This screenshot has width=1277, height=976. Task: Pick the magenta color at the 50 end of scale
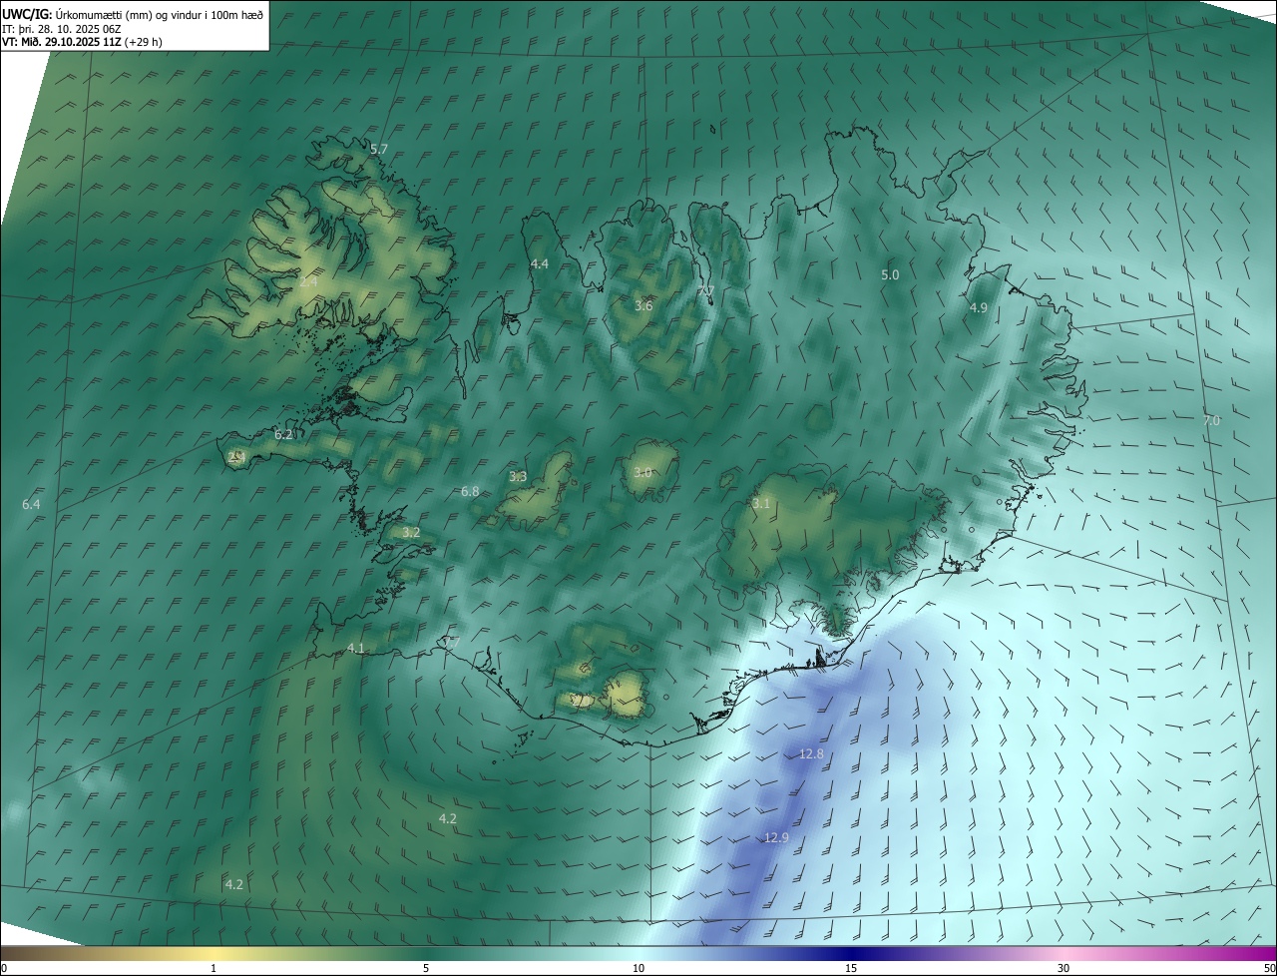pyautogui.click(x=1269, y=953)
